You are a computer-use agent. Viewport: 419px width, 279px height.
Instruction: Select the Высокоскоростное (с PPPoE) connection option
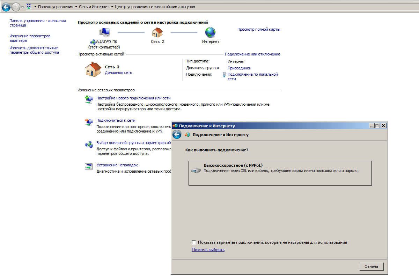[280, 173]
